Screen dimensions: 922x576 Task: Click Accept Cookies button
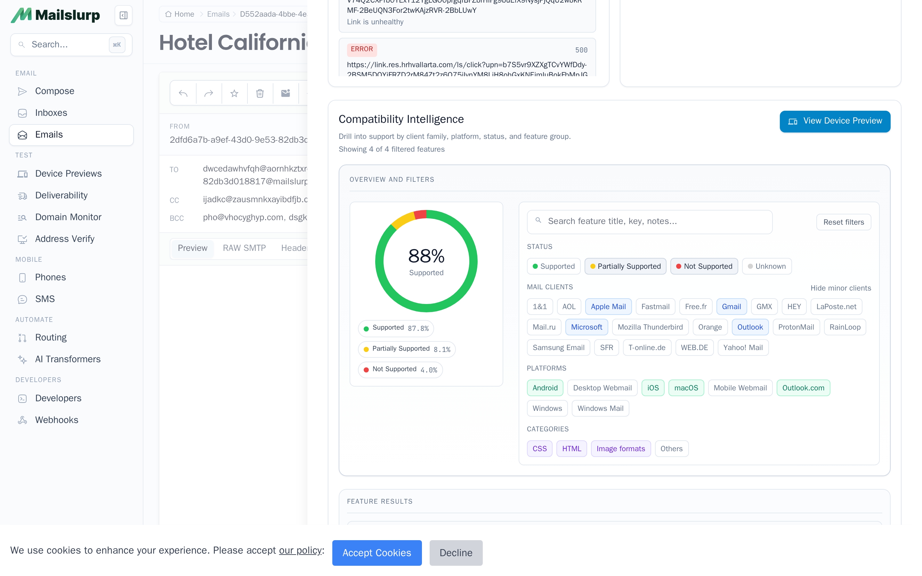376,553
